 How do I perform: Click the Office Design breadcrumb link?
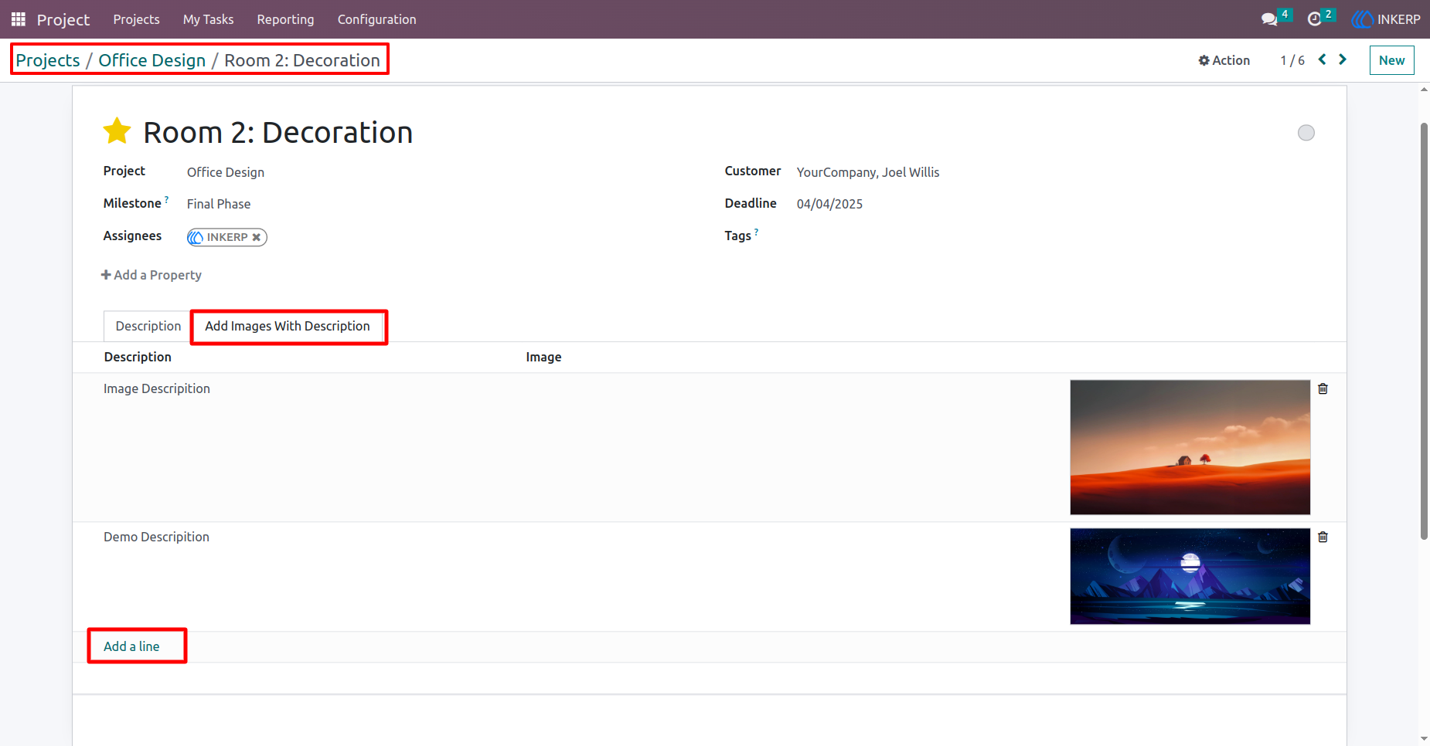(152, 60)
